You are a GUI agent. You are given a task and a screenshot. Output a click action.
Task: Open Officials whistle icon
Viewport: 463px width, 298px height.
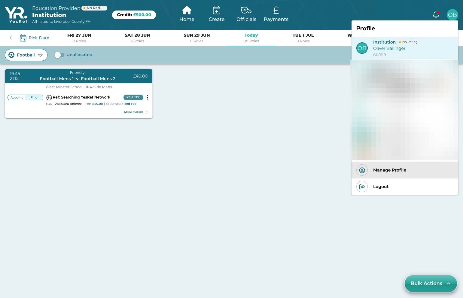click(x=246, y=10)
